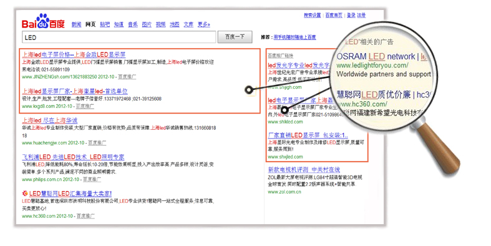Image resolution: width=491 pixels, height=246 pixels.
Task: Click 百度推广 beside the huachengjw.com URL
Action: click(97, 143)
